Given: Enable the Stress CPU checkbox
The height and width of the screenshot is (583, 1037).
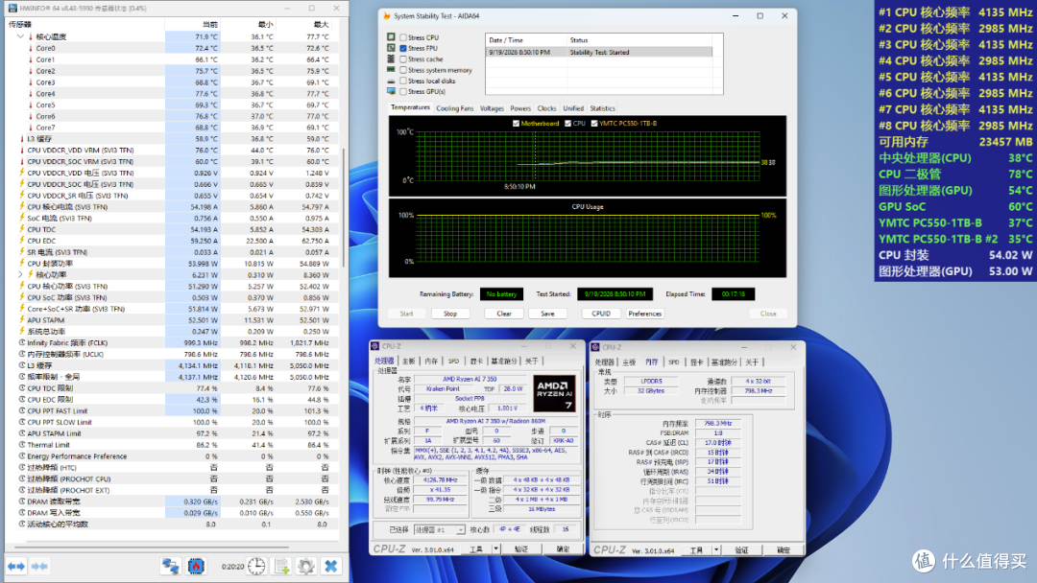Looking at the screenshot, I should (402, 37).
